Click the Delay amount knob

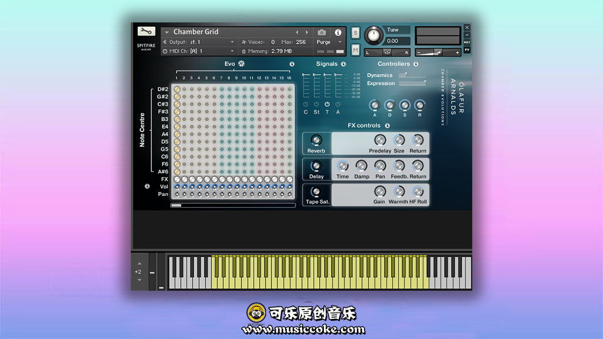[x=316, y=166]
